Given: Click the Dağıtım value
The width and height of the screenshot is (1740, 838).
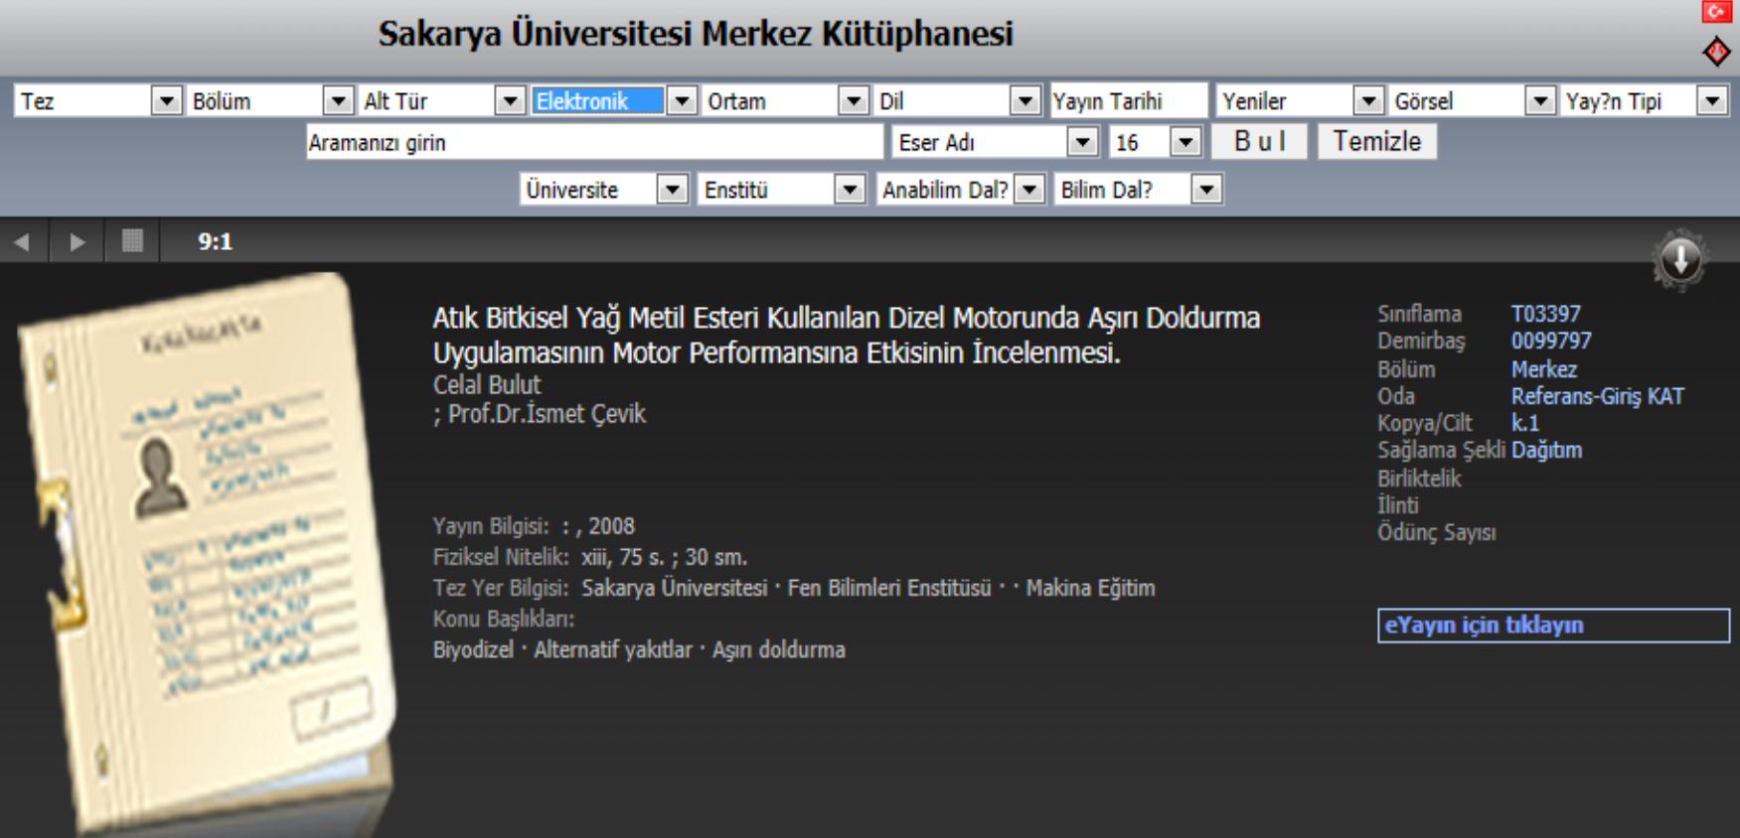Looking at the screenshot, I should [1546, 451].
